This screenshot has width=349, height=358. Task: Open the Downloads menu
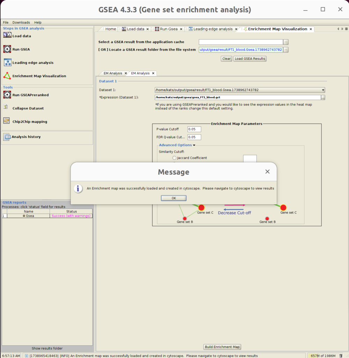[x=21, y=22]
